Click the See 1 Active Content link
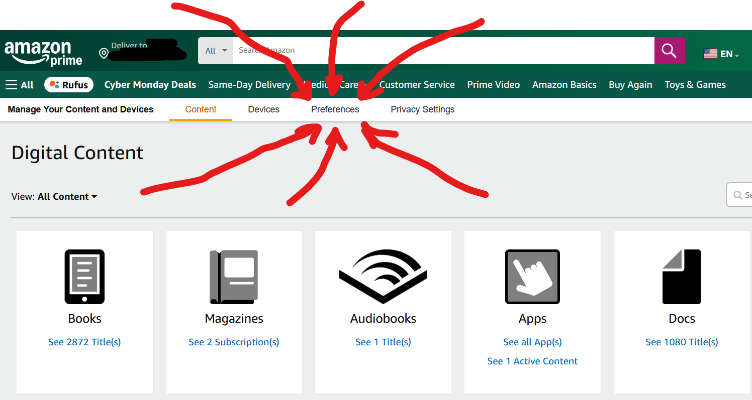The height and width of the screenshot is (400, 752). [x=532, y=361]
